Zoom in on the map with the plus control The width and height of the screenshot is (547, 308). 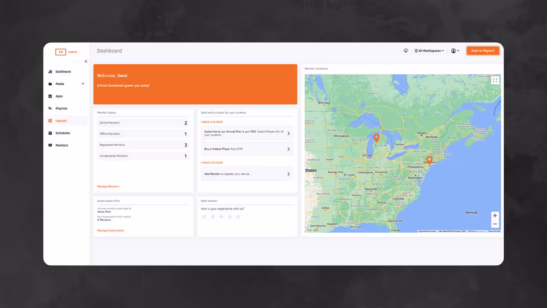(x=495, y=216)
